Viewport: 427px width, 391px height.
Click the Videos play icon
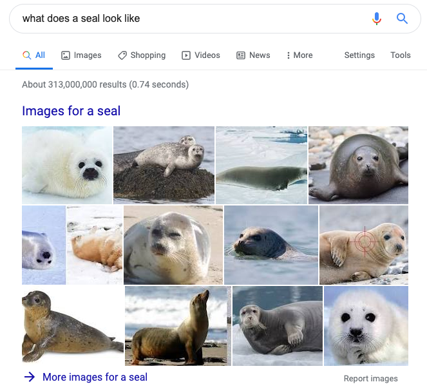point(186,55)
